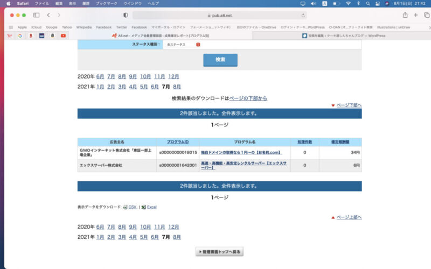Select program ID s00000000018015 cell

(x=178, y=152)
